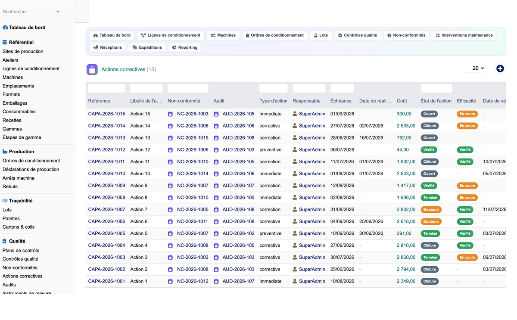Open the NC-2026-1014 non-conformity link

point(193,174)
